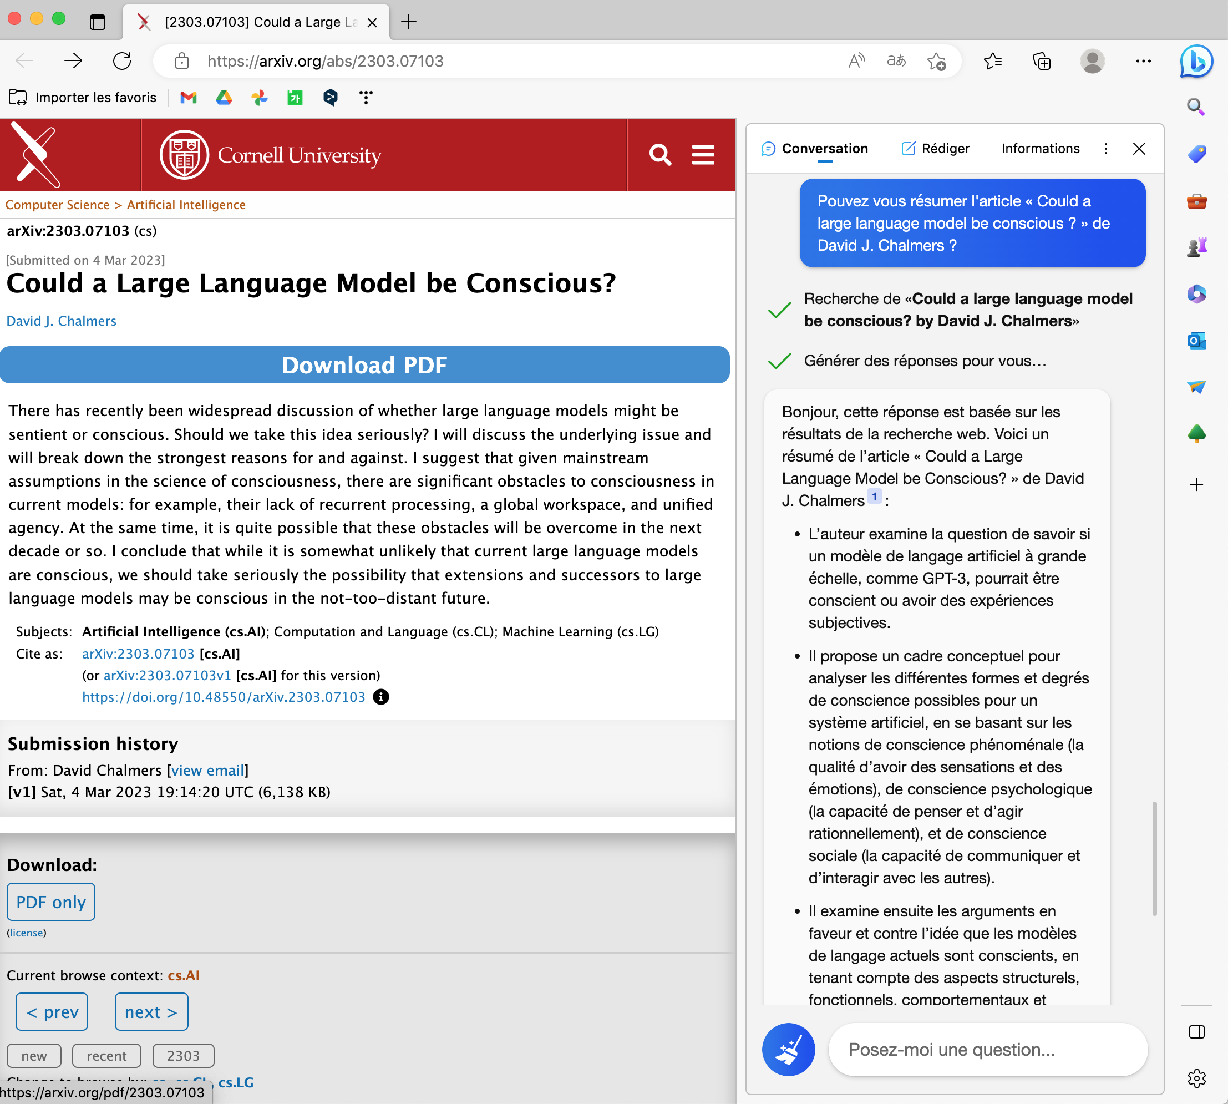Activate the Read Aloud icon
1228x1104 pixels.
856,60
